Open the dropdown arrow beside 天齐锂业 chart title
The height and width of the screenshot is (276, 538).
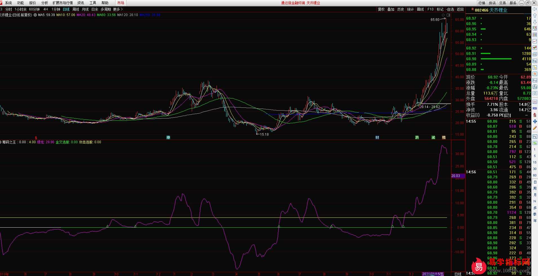(35, 15)
